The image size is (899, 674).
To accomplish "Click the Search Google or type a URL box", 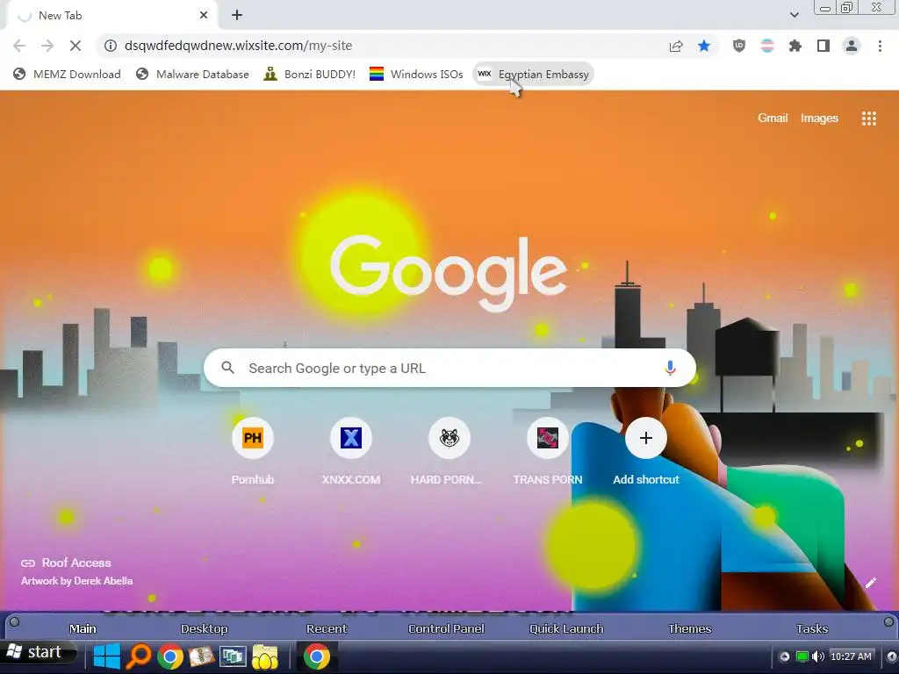I will pos(449,368).
